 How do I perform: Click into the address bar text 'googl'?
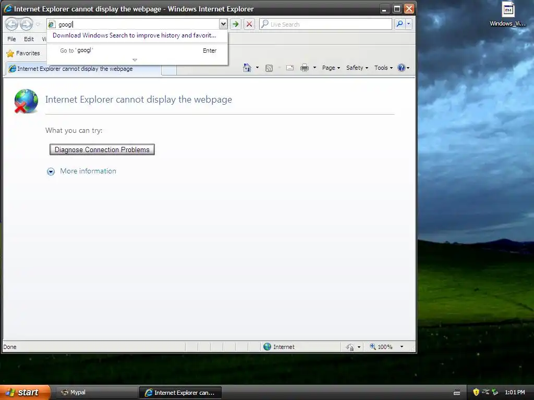click(65, 24)
